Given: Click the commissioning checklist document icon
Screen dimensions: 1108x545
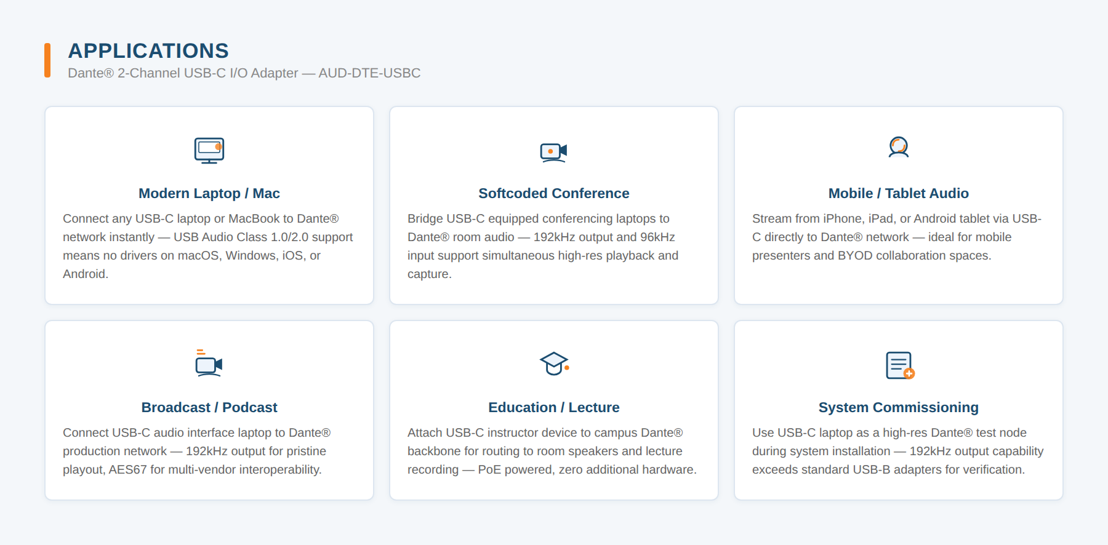Looking at the screenshot, I should (x=900, y=365).
